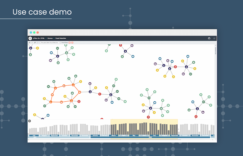This screenshot has height=156, width=243.
Task: Toggle fullscreen mode
Action: (x=214, y=38)
